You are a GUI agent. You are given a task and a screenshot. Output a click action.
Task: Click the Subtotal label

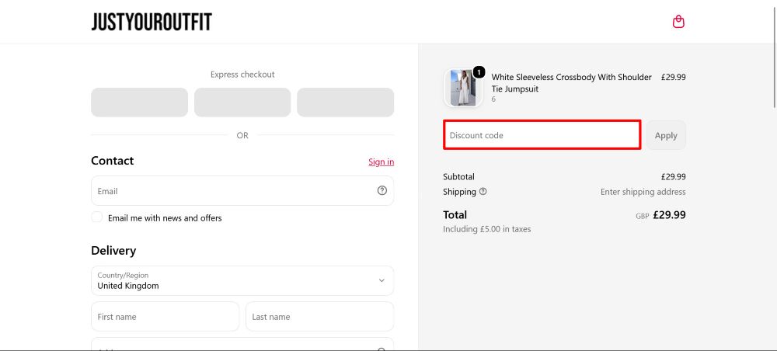click(458, 177)
